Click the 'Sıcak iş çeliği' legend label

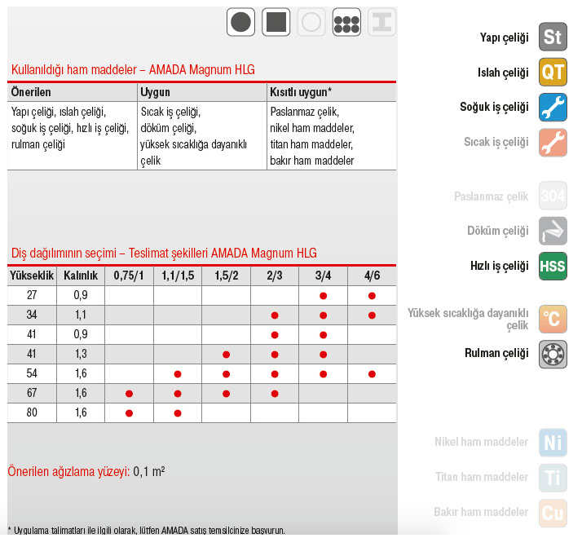click(x=496, y=142)
